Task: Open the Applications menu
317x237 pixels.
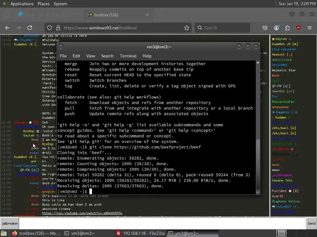Action: pyautogui.click(x=22, y=4)
